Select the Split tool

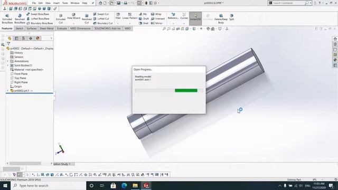[x=231, y=17]
